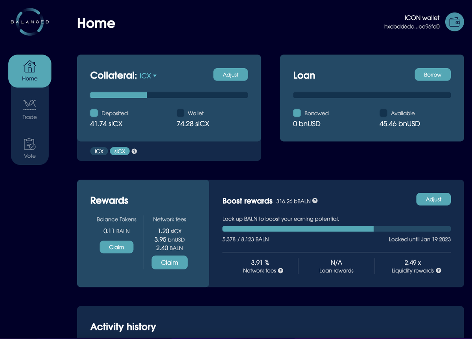
Task: Adjust the Boost rewards lock
Action: tap(433, 199)
